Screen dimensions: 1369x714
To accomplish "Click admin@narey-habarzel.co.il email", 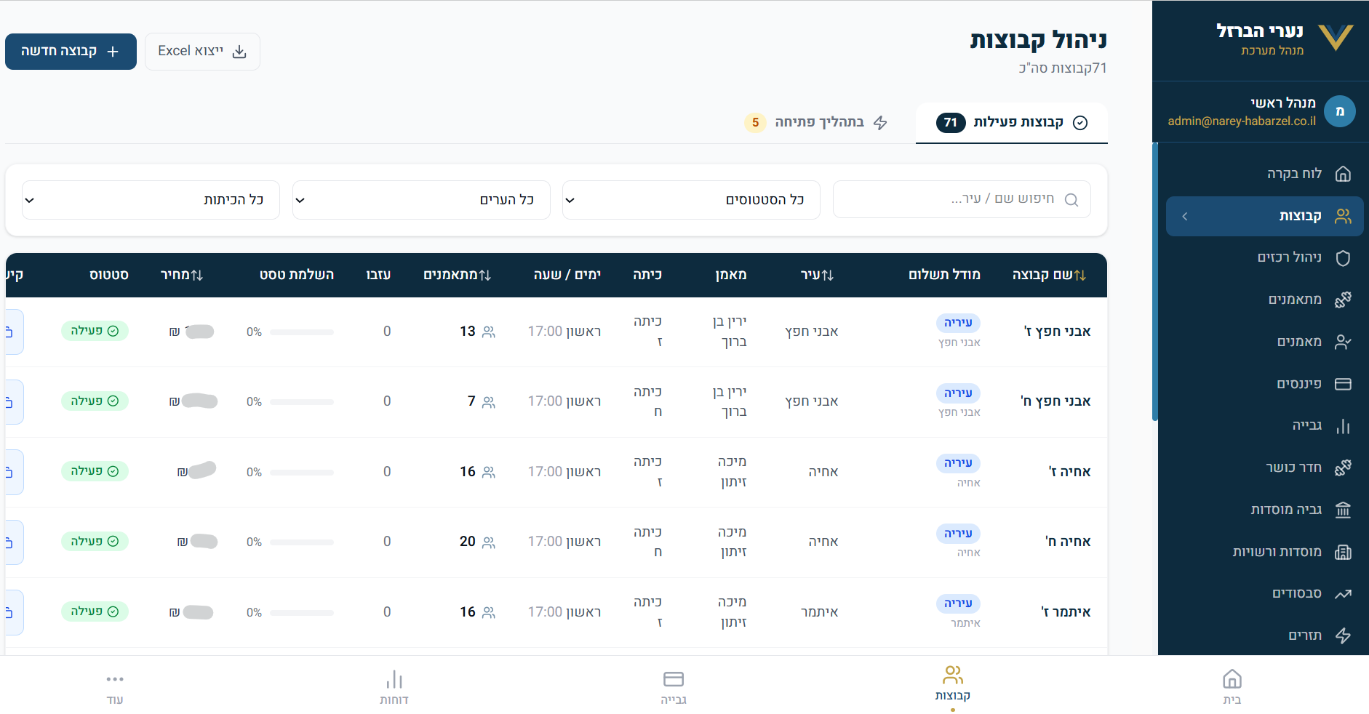I will (1242, 121).
